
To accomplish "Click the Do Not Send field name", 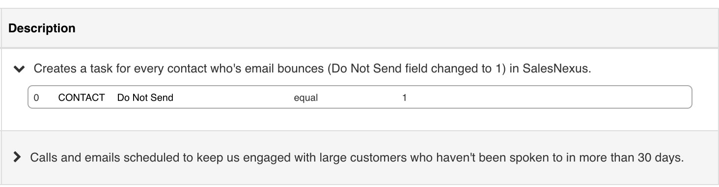I will tap(145, 97).
